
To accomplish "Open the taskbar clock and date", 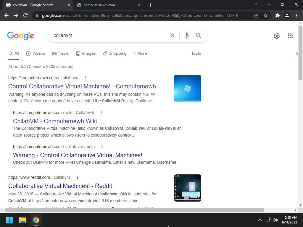I will pos(289,220).
